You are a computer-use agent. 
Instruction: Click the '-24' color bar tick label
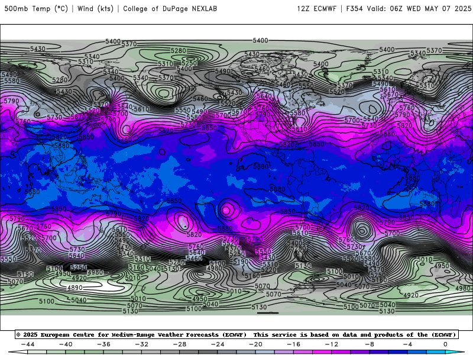click(x=218, y=344)
